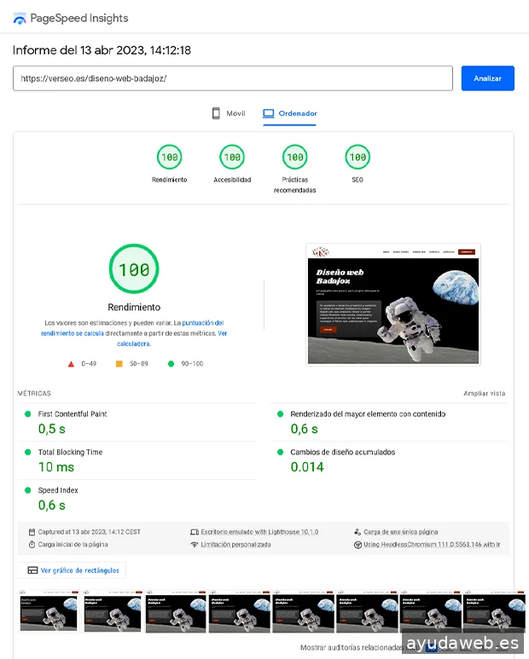Click the URL input field
The height and width of the screenshot is (659, 529).
[x=232, y=78]
